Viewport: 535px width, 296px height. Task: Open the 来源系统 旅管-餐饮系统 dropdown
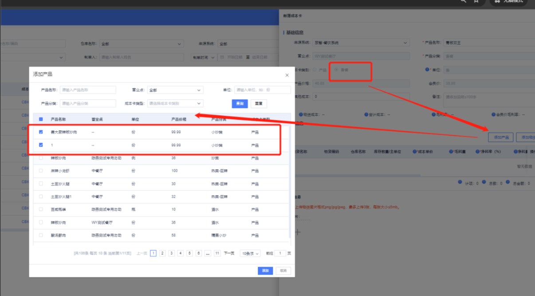click(361, 43)
